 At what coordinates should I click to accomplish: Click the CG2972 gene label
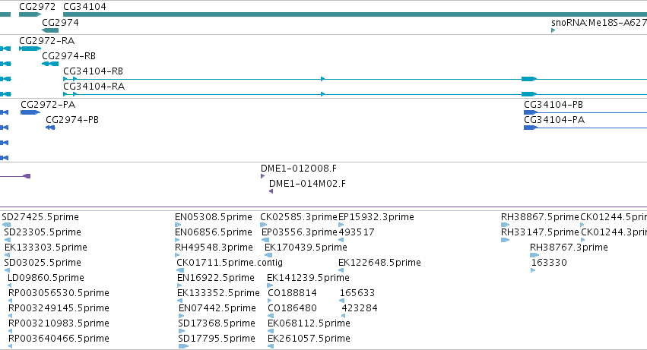(x=37, y=7)
